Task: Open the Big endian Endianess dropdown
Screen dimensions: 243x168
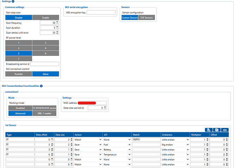Action: pos(175,144)
